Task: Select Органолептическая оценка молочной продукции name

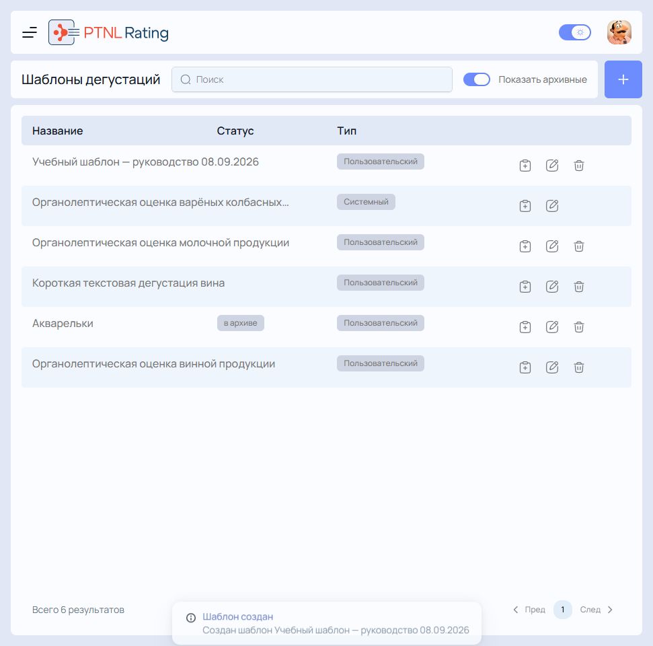Action: [160, 242]
